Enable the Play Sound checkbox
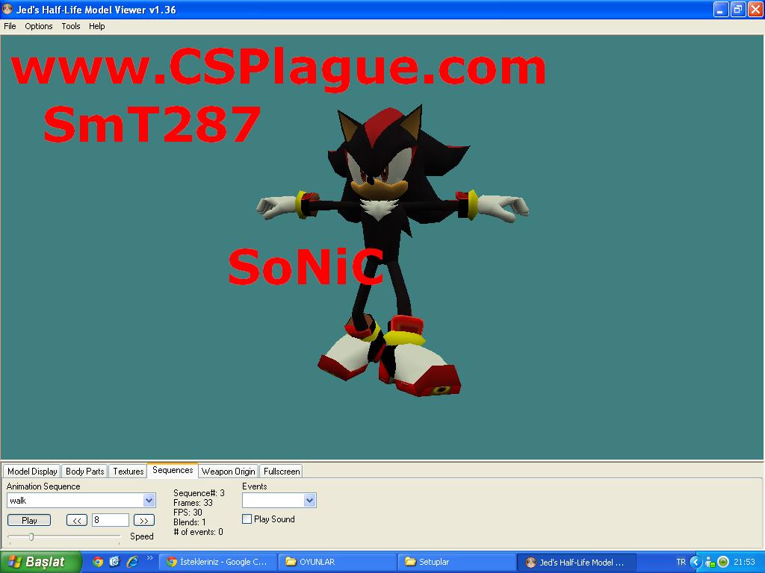Screen dimensions: 765x573 [x=247, y=519]
